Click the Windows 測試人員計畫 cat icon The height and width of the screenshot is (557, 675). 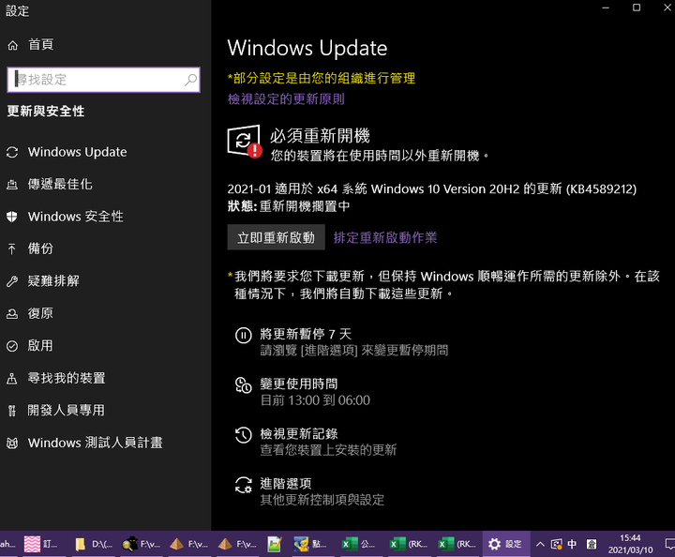12,443
